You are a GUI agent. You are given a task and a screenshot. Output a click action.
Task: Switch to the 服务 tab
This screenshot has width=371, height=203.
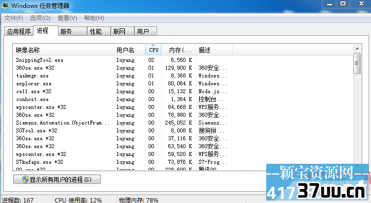(72, 31)
